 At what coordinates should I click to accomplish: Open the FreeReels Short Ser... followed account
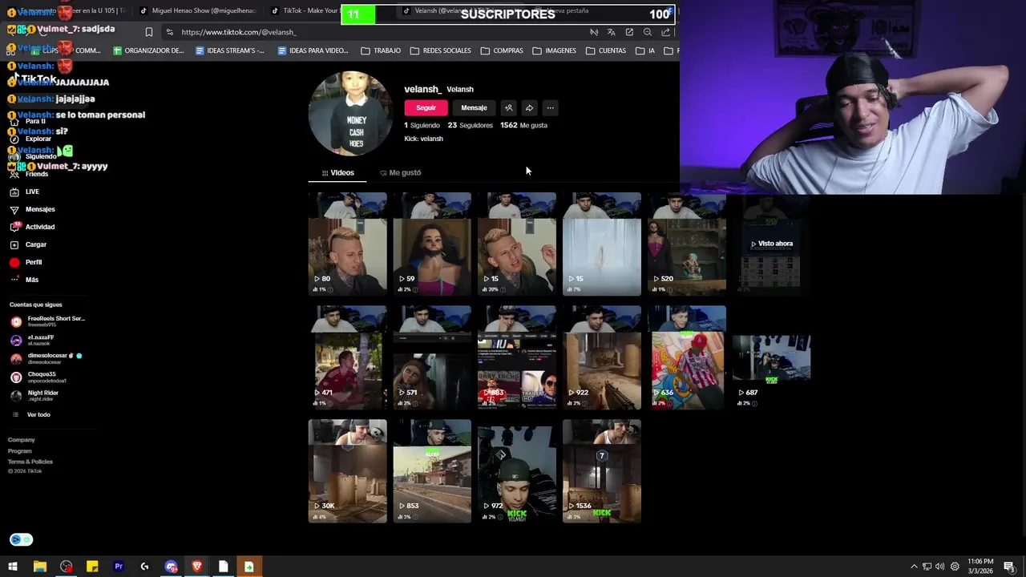[47, 321]
